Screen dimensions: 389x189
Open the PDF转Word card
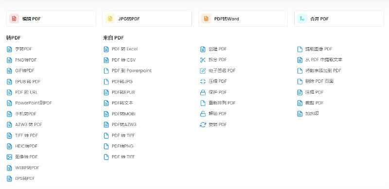[x=243, y=18]
